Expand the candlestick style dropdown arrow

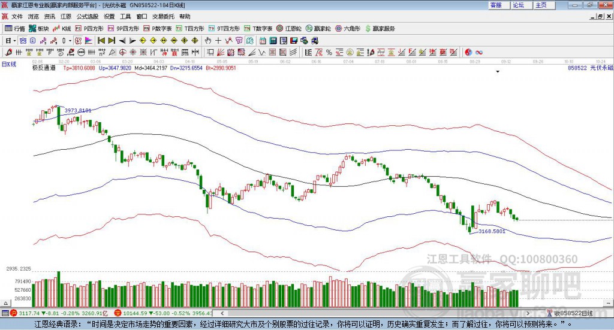coord(70,41)
